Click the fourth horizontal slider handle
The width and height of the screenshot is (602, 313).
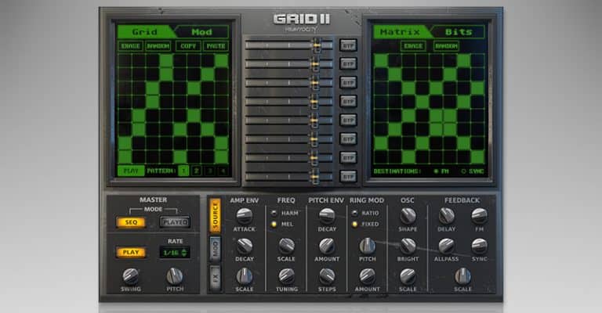point(314,102)
